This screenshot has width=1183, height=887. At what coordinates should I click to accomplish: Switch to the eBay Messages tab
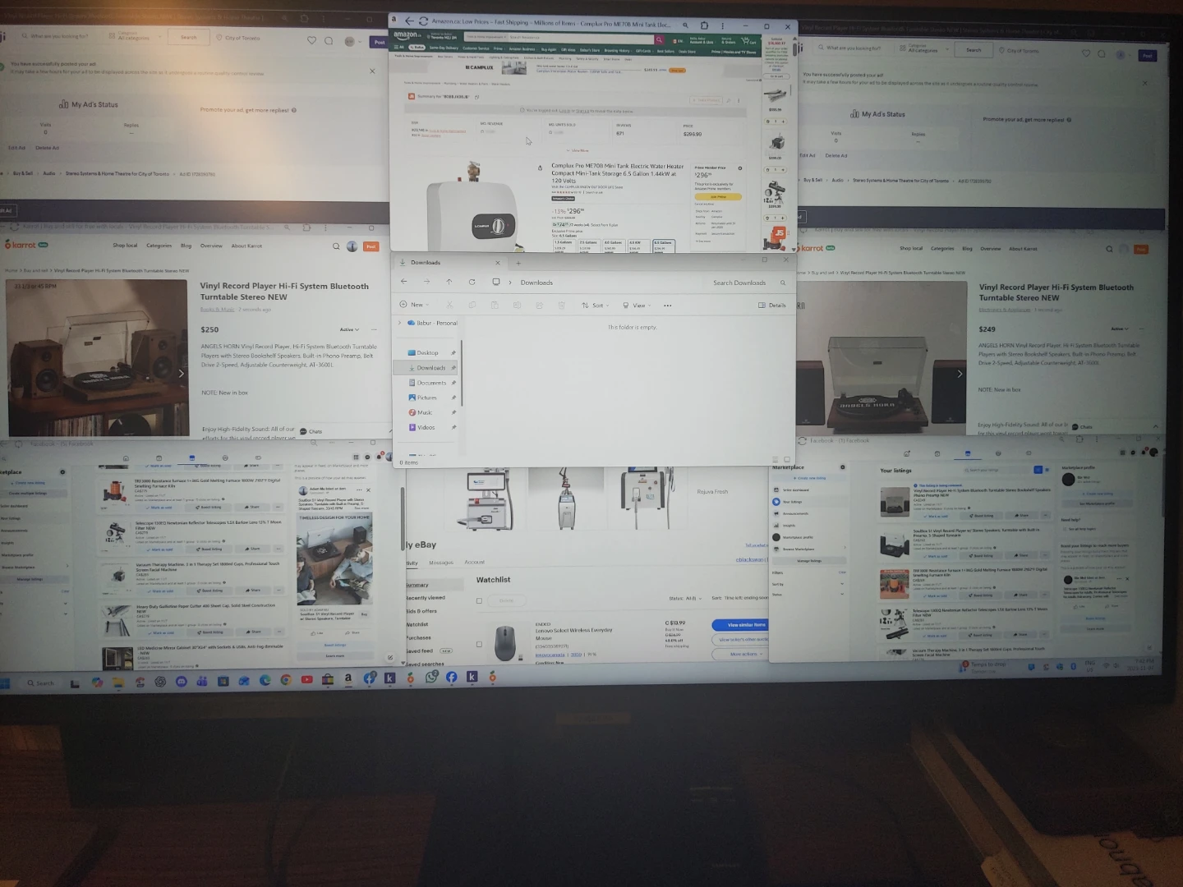pyautogui.click(x=441, y=563)
